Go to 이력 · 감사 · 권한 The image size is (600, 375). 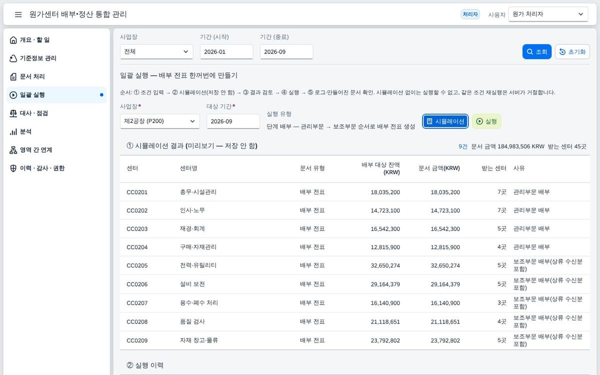tap(56, 168)
